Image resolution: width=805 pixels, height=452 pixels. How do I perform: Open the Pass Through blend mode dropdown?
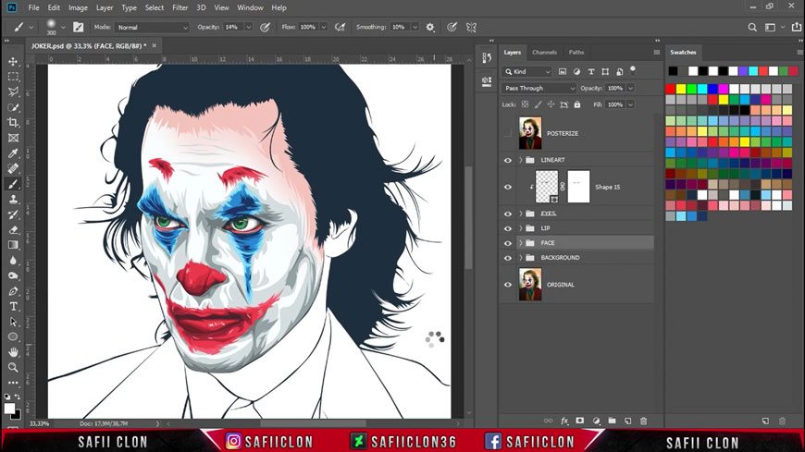click(539, 88)
